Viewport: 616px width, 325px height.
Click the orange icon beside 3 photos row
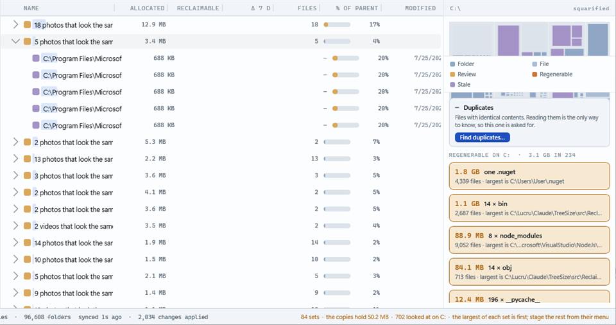click(x=27, y=175)
